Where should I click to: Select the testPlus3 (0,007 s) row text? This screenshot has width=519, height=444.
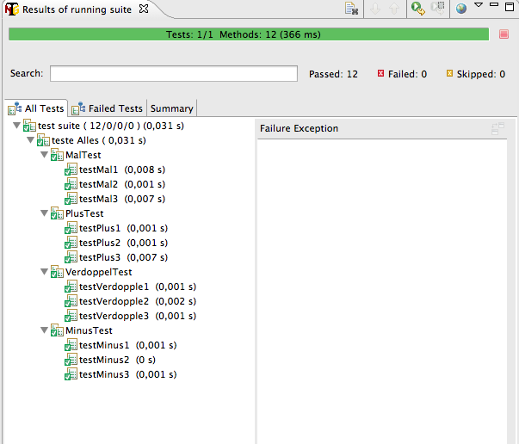(x=123, y=257)
